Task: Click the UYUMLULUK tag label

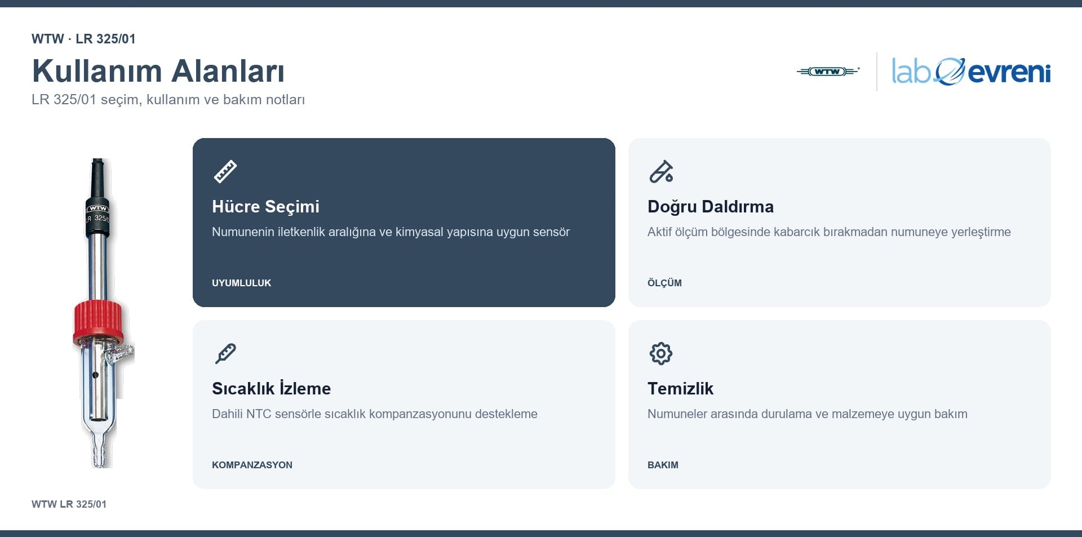Action: 241,283
